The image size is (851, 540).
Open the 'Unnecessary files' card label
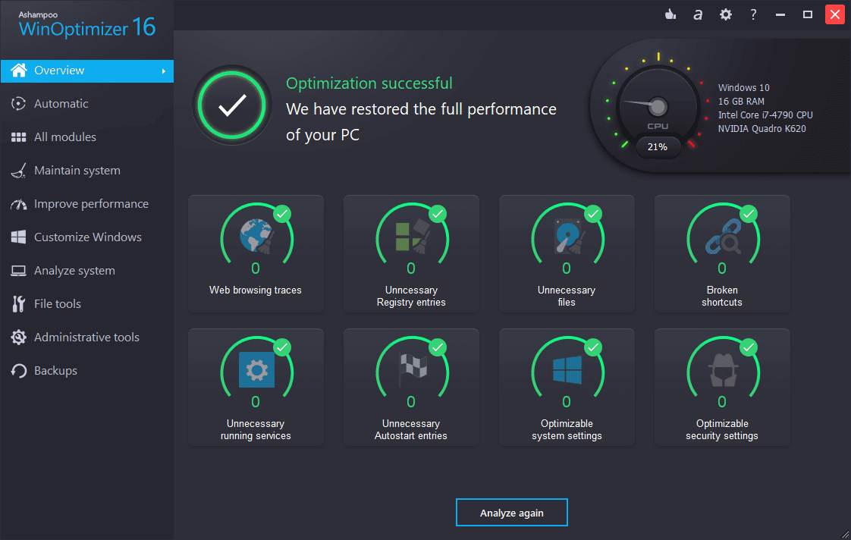click(567, 297)
